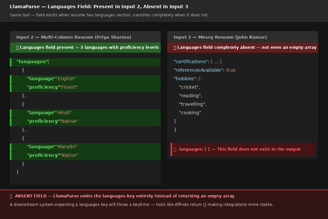Image resolution: width=328 pixels, height=219 pixels.
Task: Select the title 'LlamaParse — Languages Field' heading
Action: click(99, 7)
